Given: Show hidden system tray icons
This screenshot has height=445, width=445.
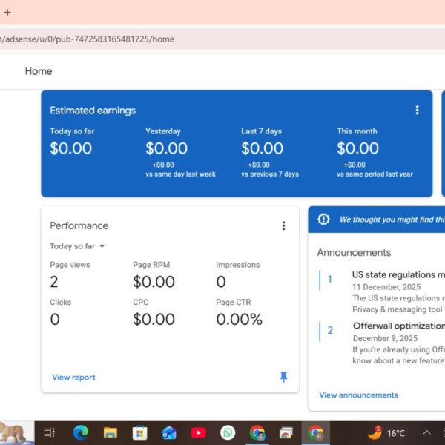Looking at the screenshot, I should point(426,432).
